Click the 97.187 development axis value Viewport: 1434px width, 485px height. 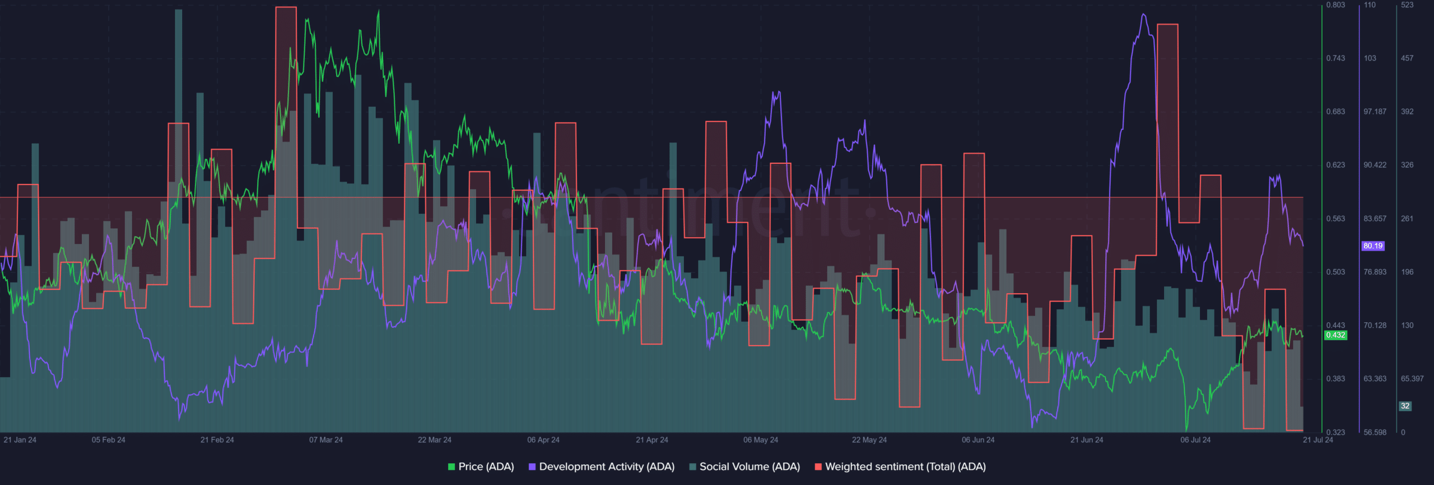(1375, 112)
